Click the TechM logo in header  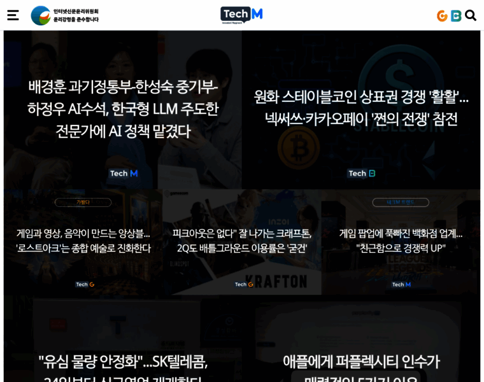pyautogui.click(x=242, y=15)
